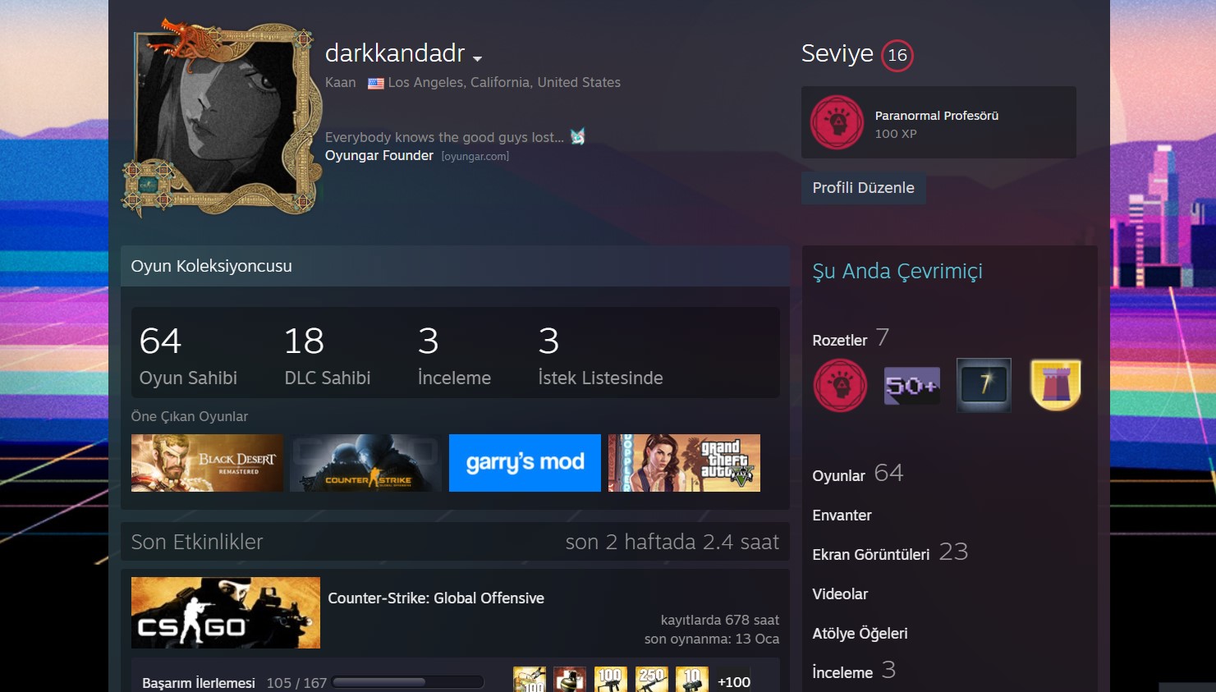Click the emoticon after the summary text
Image resolution: width=1216 pixels, height=692 pixels.
578,136
